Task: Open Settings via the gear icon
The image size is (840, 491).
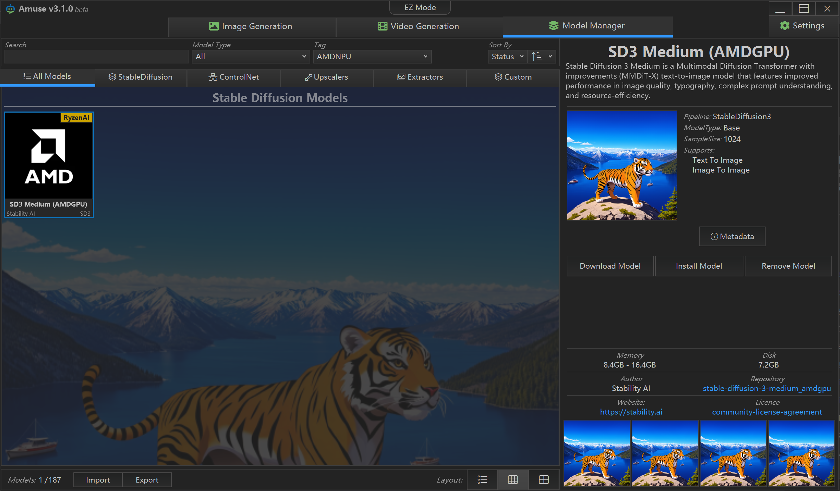Action: click(x=784, y=26)
